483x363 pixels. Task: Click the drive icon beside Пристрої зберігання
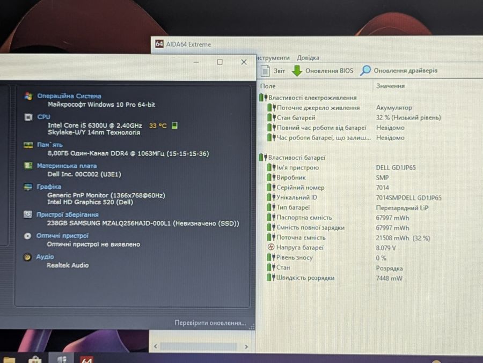coord(28,214)
